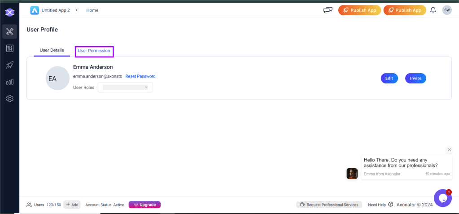Viewport: 459px width, 214px height.
Task: Click the Axonator logo in sidebar
Action: (x=9, y=12)
